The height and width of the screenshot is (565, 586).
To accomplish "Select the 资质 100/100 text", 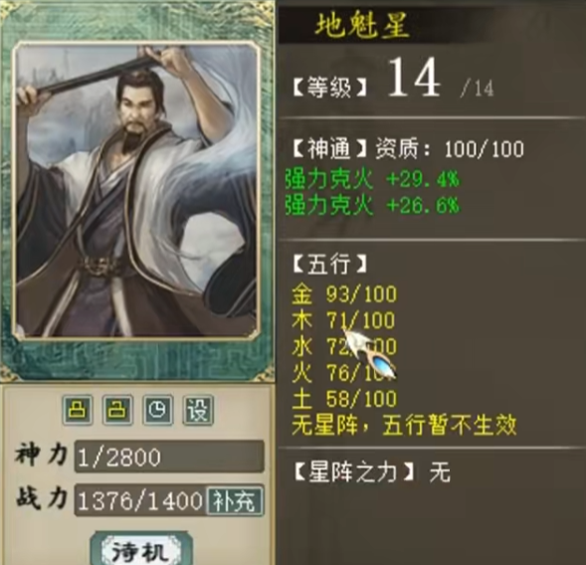I will tap(450, 149).
